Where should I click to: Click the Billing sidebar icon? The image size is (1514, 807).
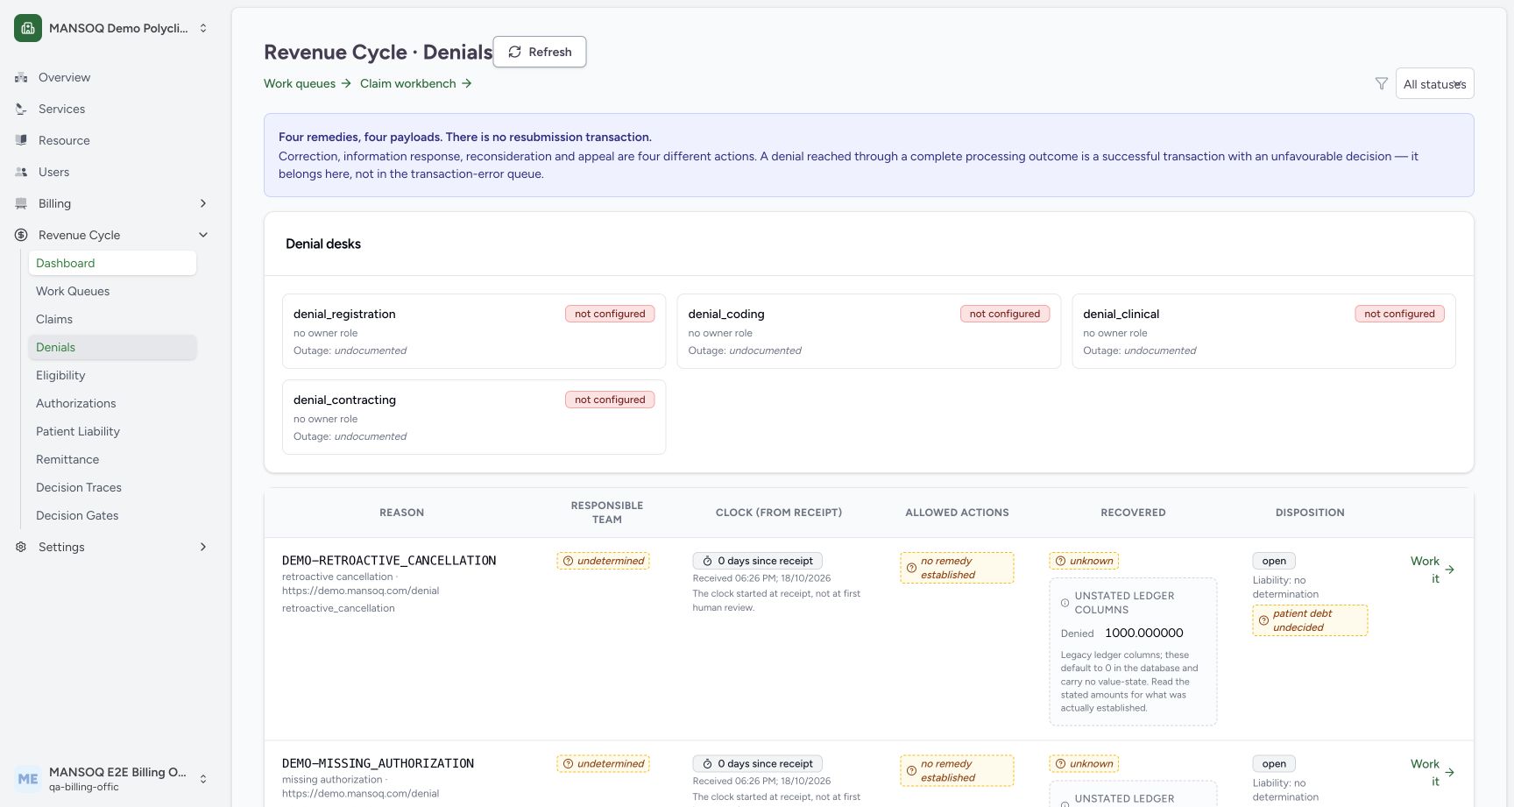tap(21, 203)
